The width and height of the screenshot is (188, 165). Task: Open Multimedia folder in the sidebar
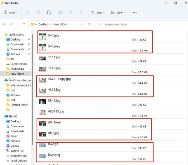pos(17,69)
